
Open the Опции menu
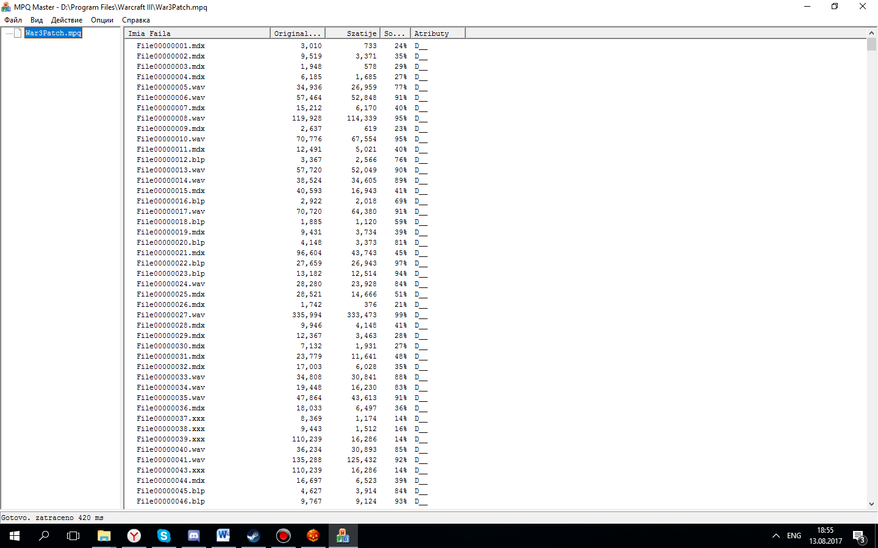click(102, 20)
